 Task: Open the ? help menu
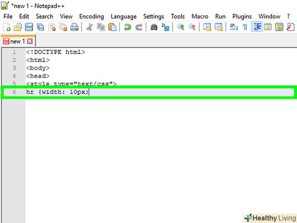288,16
